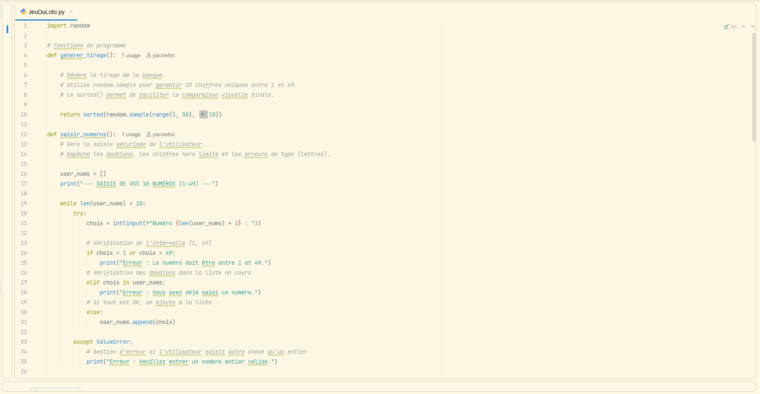
Task: Click 'user_nums.append(choix)' statement
Action: pos(138,322)
